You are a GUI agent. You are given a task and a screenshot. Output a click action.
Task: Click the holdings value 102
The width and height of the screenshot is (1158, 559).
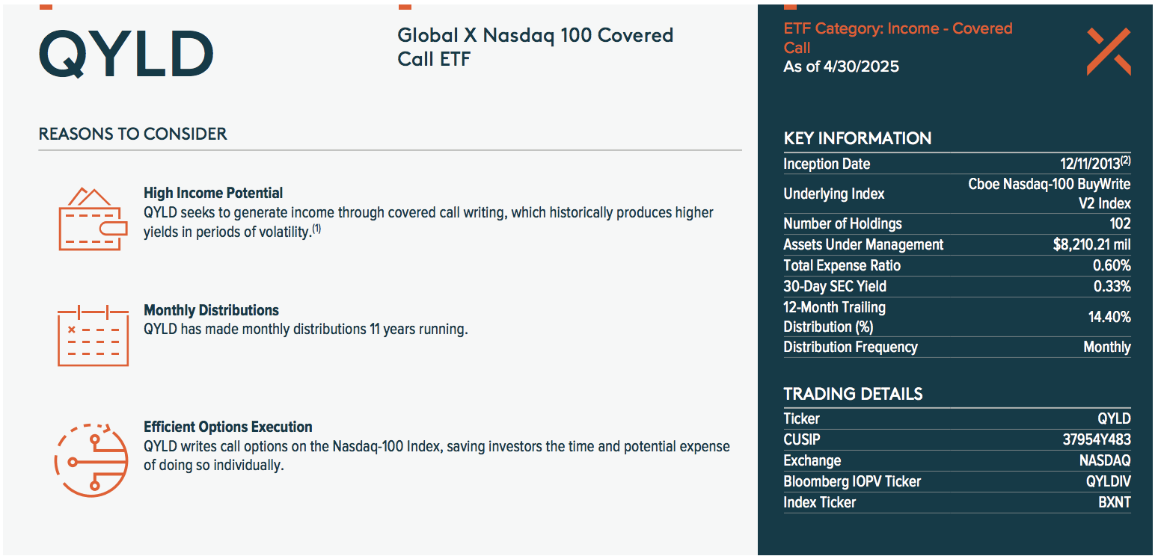click(1120, 223)
